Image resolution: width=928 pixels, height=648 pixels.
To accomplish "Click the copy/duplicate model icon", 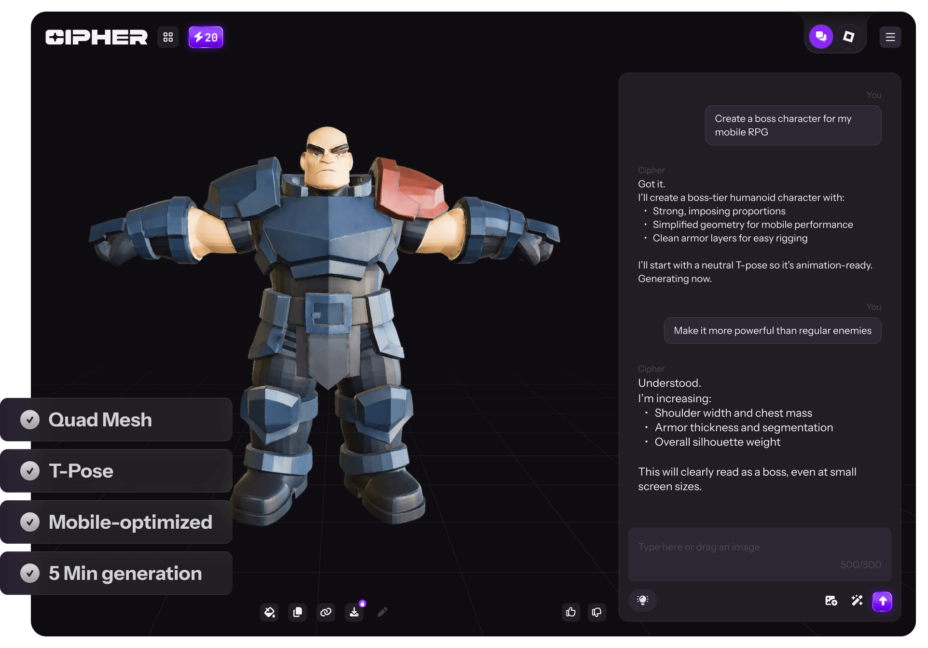I will [x=298, y=612].
